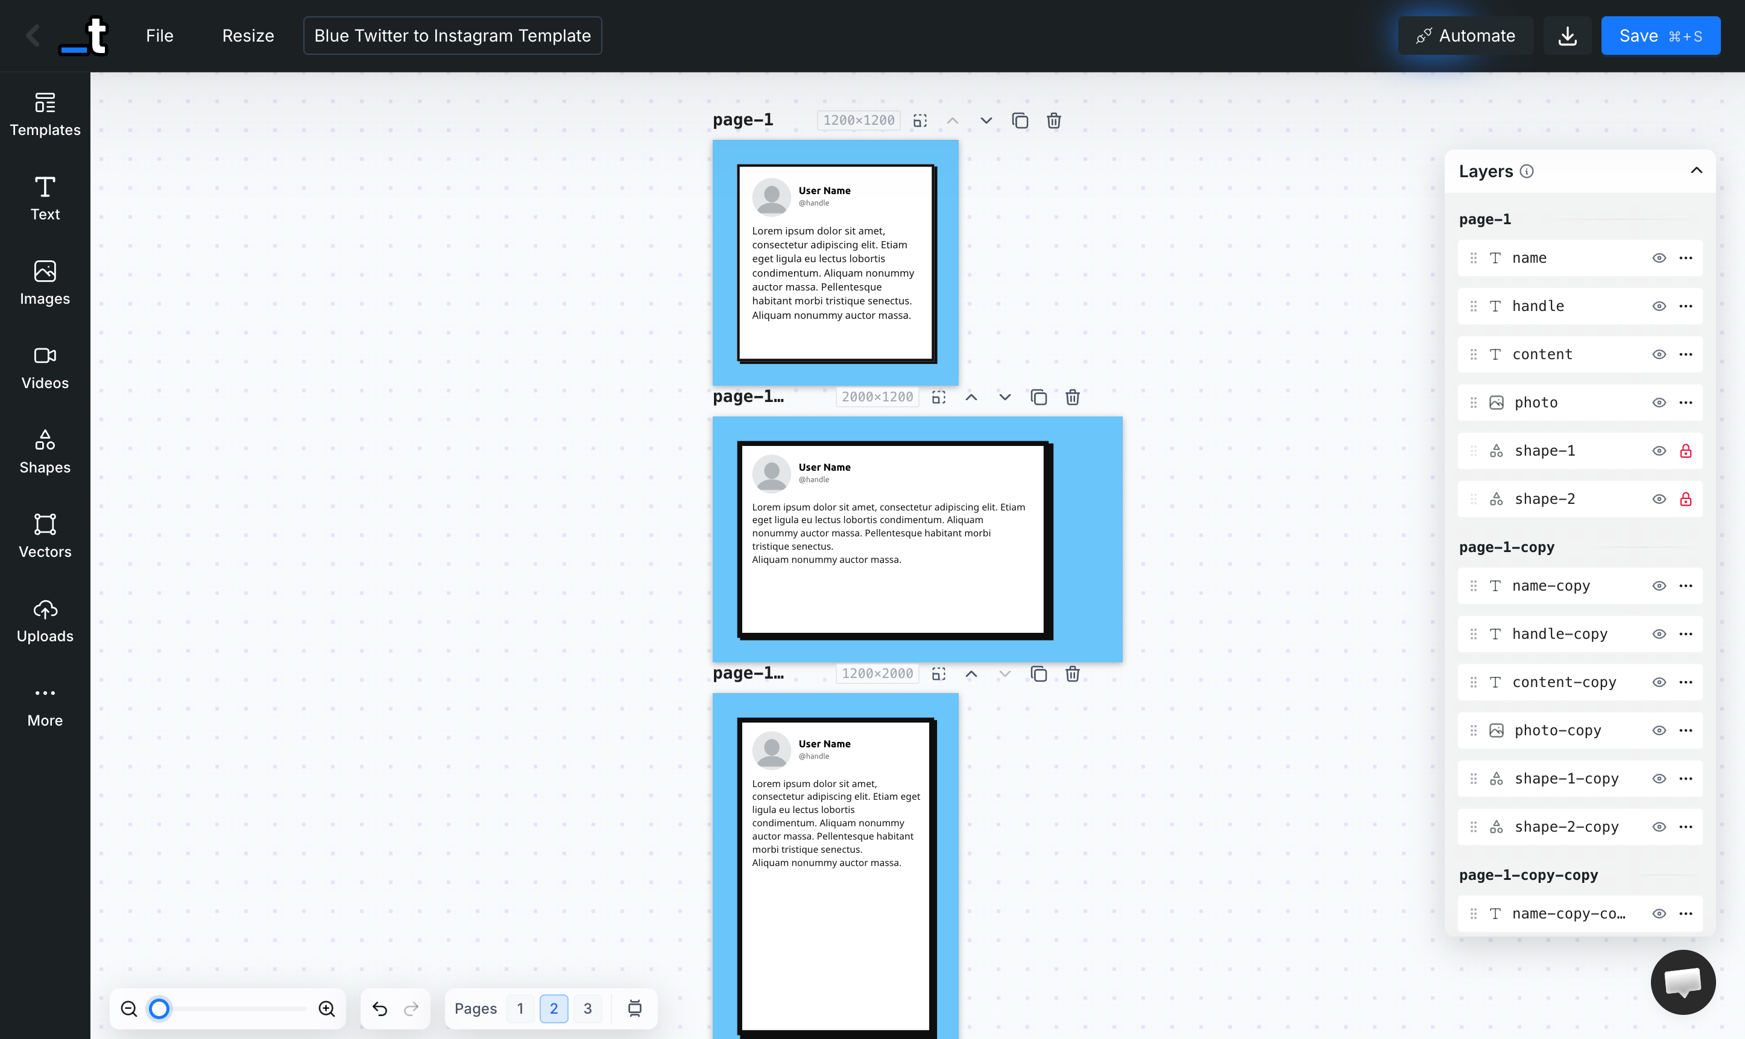This screenshot has width=1745, height=1039.
Task: Click the back arrow in top bar
Action: click(x=33, y=35)
